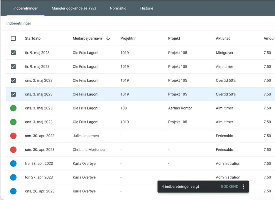Viewport: 275px width, 200px height.
Task: Click the sort arrow next to Medarbejdernavn
Action: coord(108,39)
